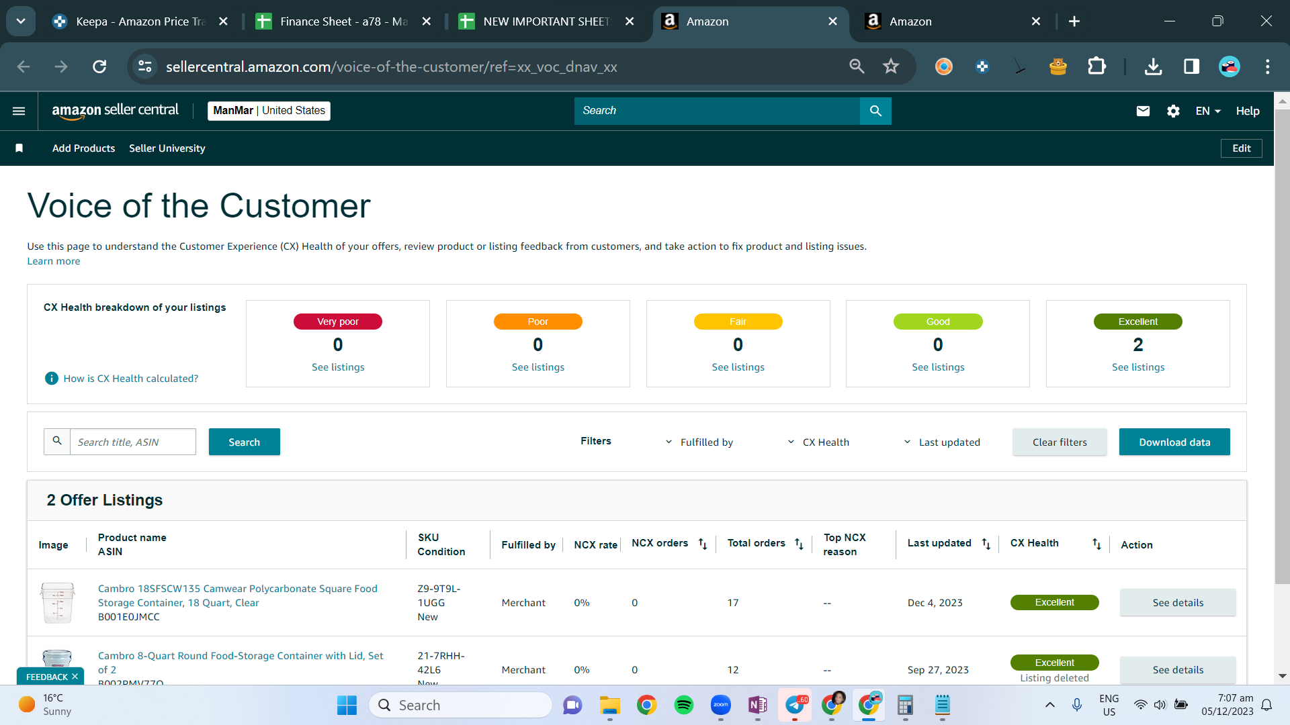The image size is (1290, 725).
Task: Focus the Search title, ASIN input field
Action: 133,442
